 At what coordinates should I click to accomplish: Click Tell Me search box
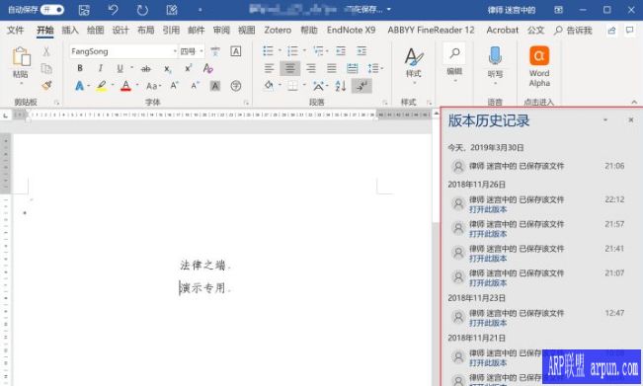point(573,31)
